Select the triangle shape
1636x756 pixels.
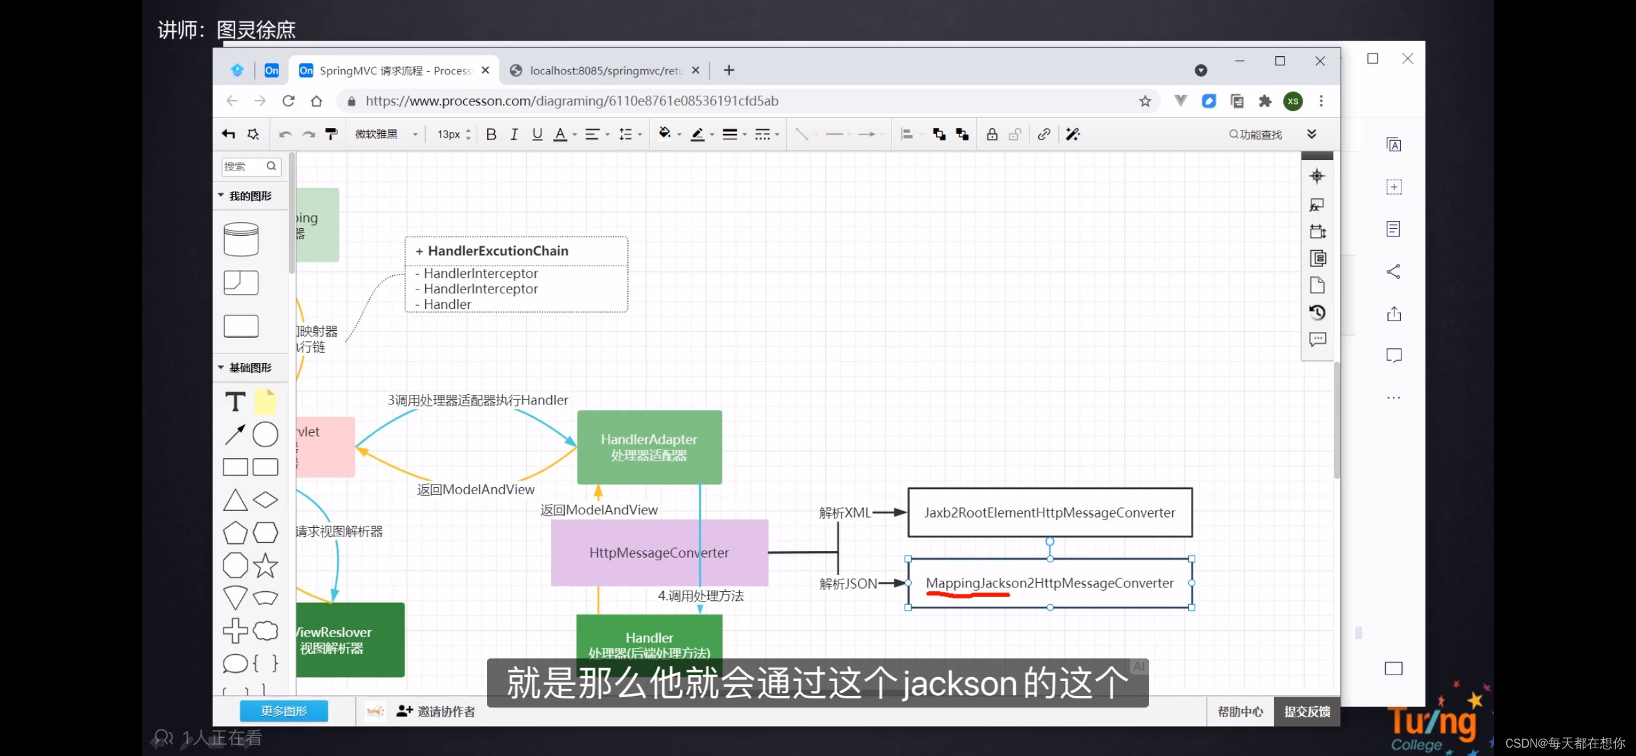coord(235,500)
